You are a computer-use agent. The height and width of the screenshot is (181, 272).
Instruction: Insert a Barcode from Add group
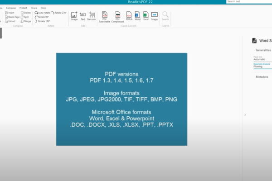tap(92, 16)
